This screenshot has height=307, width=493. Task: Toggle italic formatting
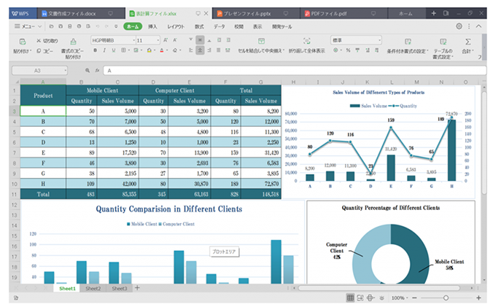104,51
